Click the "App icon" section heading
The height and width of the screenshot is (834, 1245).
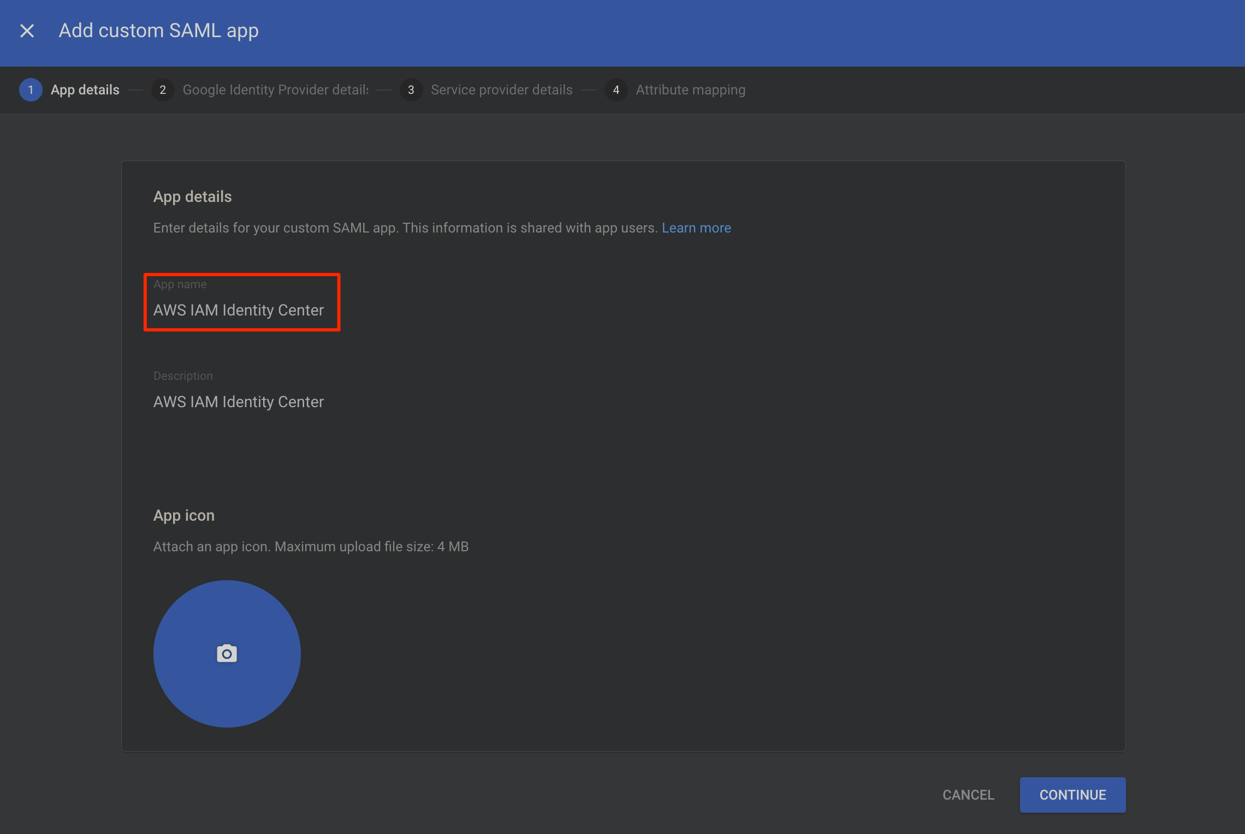[x=183, y=515]
